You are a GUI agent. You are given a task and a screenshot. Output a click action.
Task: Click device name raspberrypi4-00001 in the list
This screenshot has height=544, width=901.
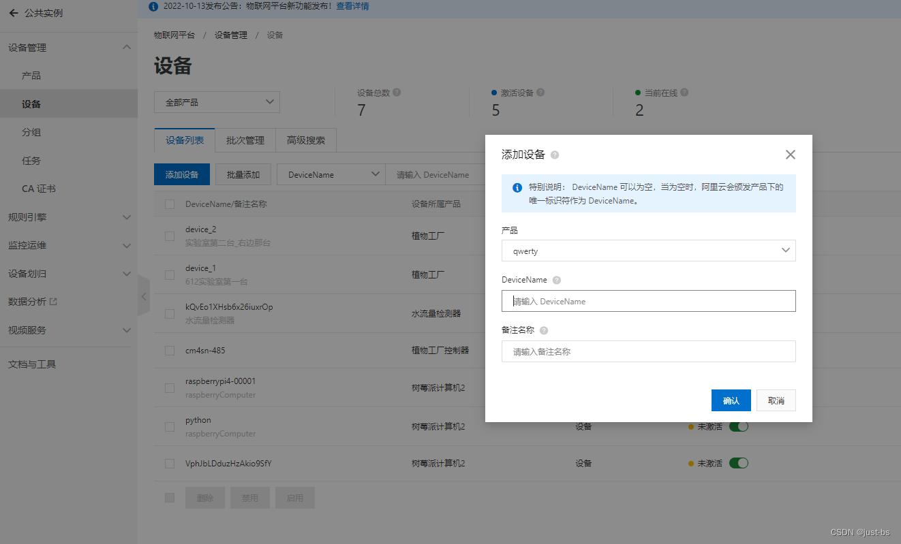(x=221, y=381)
